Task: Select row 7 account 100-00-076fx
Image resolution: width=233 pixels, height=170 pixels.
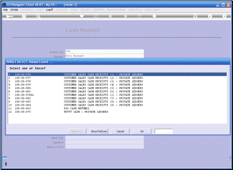Action: (x=117, y=95)
